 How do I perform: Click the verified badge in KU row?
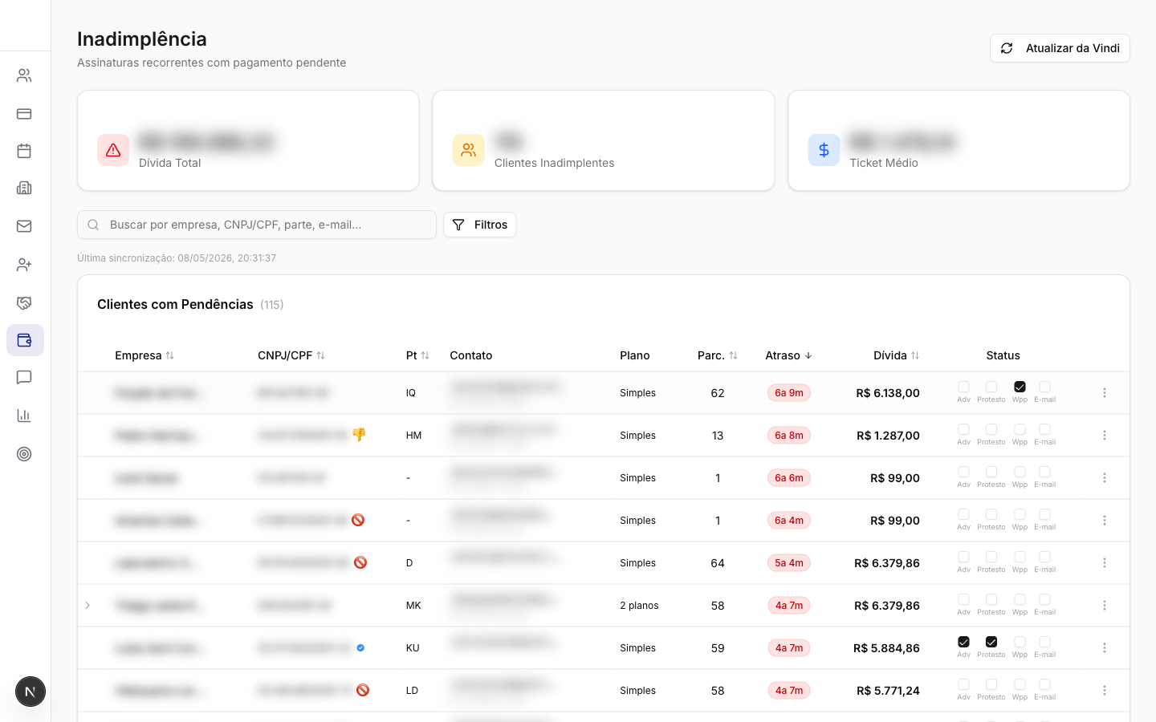360,647
